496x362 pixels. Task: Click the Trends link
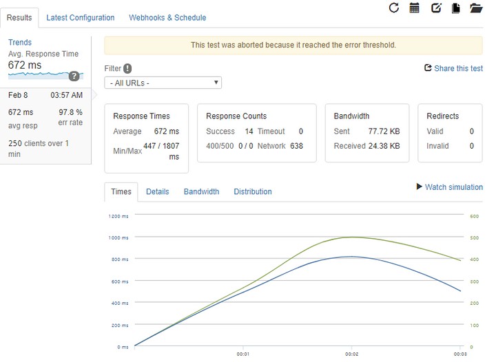(x=20, y=43)
